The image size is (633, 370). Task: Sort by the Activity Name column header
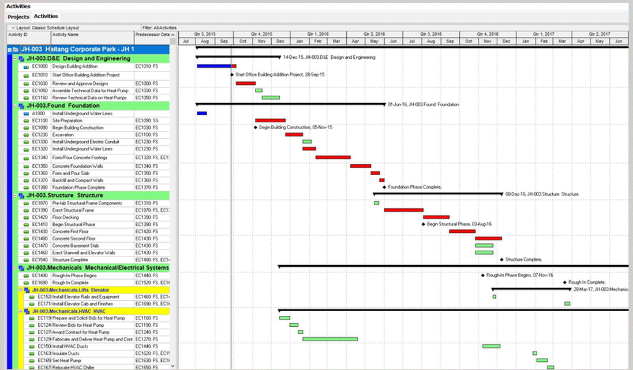point(92,37)
